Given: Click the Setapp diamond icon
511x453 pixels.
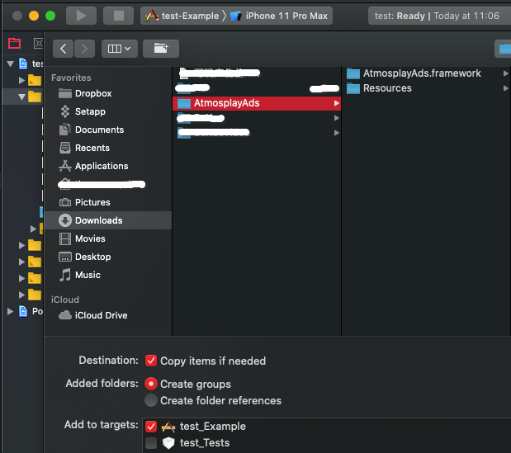Looking at the screenshot, I should coord(65,111).
